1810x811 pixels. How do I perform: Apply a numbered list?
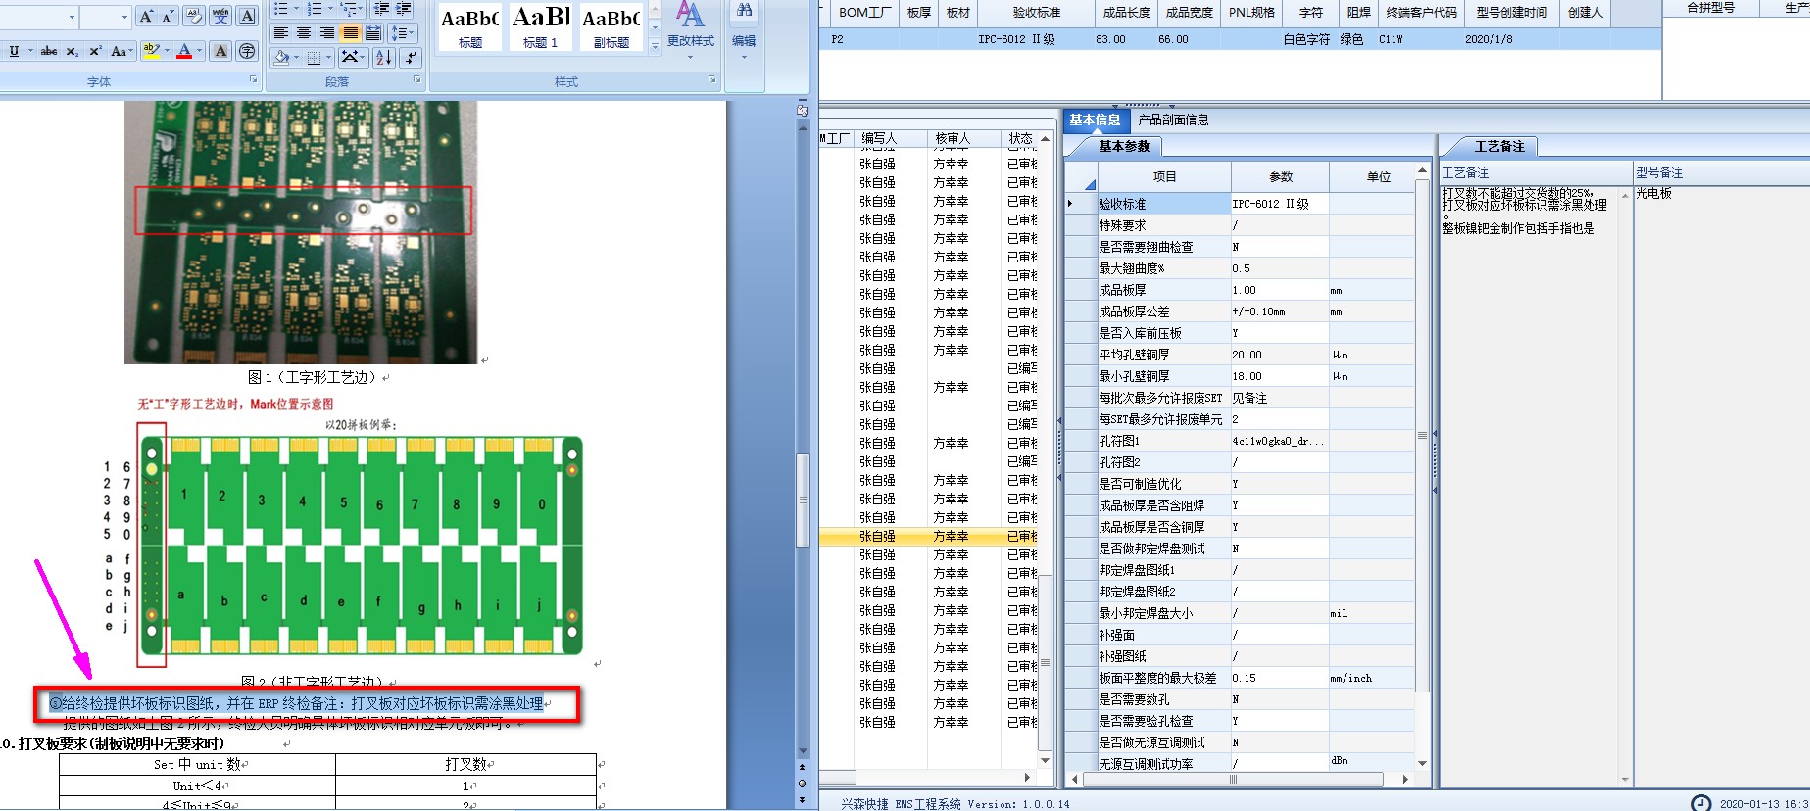(314, 9)
